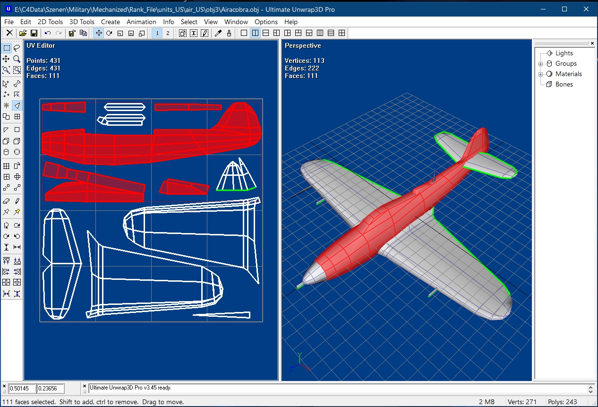Click the Open file folder icon
Viewport: 598px width, 407px height.
22,33
